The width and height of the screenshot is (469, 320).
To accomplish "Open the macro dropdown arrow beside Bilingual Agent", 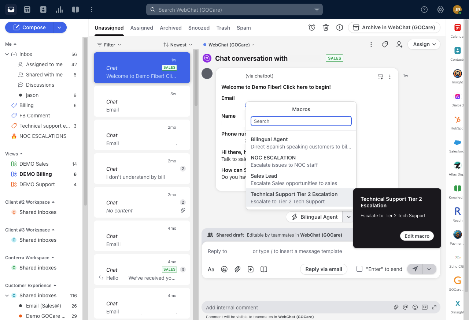I will [x=349, y=217].
